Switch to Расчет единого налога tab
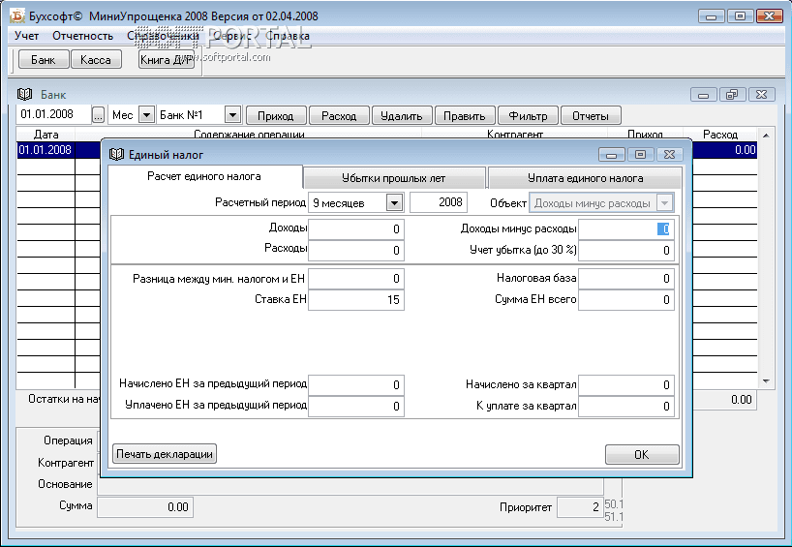 pyautogui.click(x=204, y=176)
